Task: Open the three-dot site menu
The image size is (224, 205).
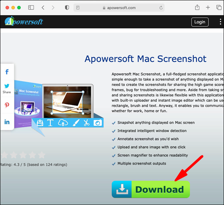Action: tap(220, 22)
